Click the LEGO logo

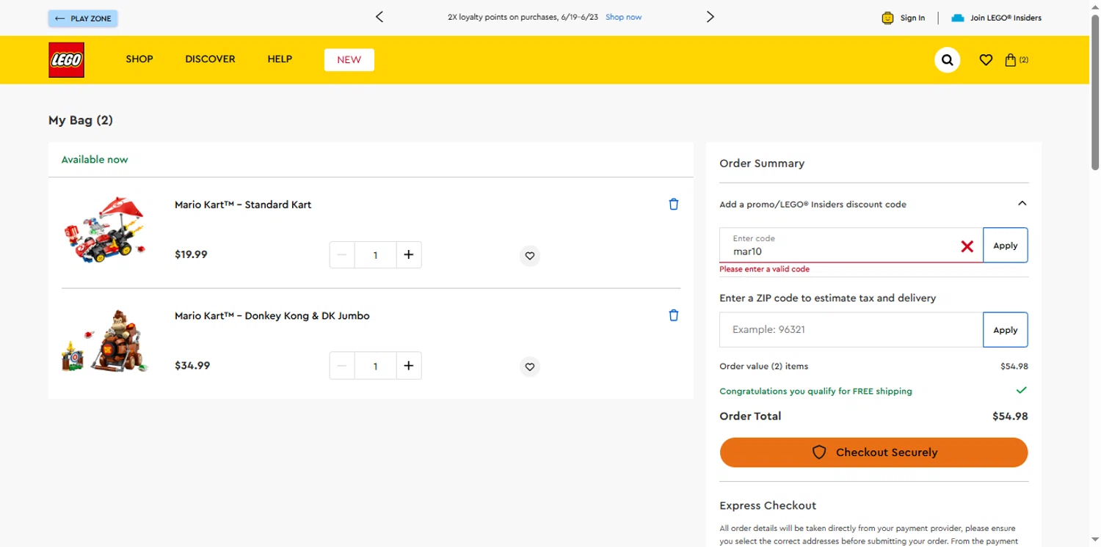(x=66, y=59)
